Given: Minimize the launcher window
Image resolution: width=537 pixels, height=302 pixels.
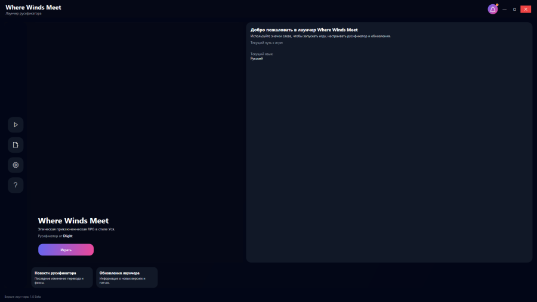Looking at the screenshot, I should [504, 9].
